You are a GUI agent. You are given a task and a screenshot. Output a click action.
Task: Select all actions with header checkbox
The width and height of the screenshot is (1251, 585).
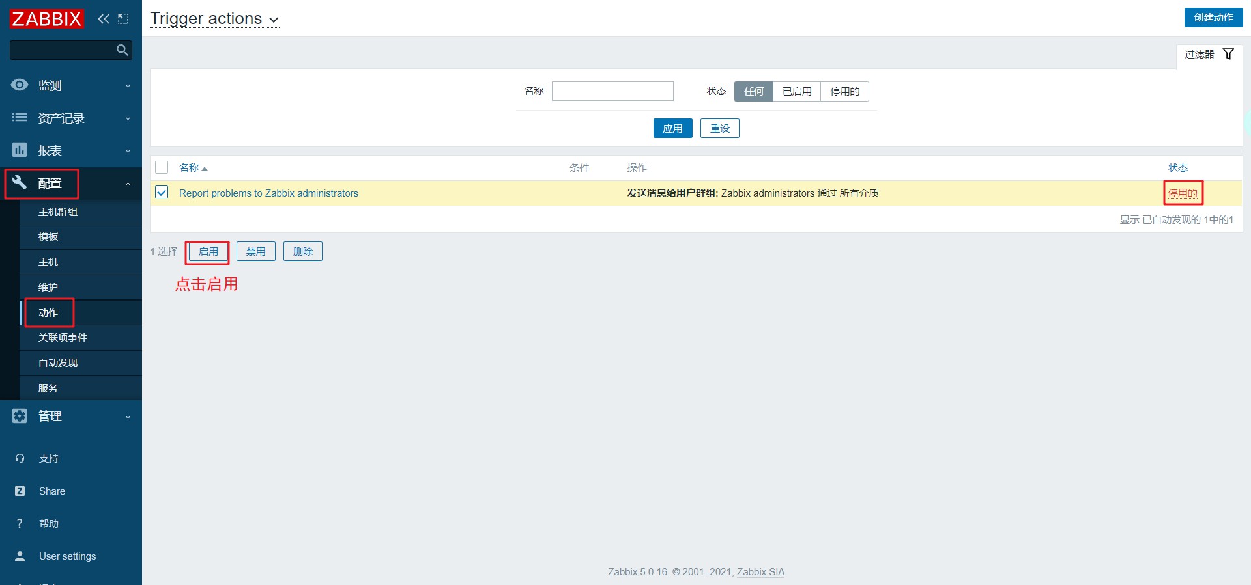(x=162, y=167)
